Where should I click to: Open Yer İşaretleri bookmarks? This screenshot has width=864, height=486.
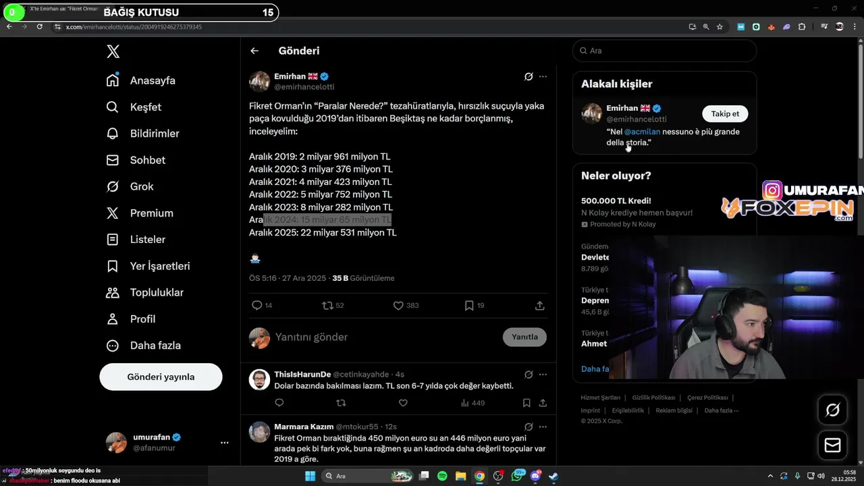click(x=148, y=266)
